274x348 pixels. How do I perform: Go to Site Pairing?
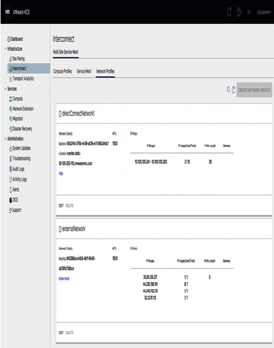[x=19, y=59]
